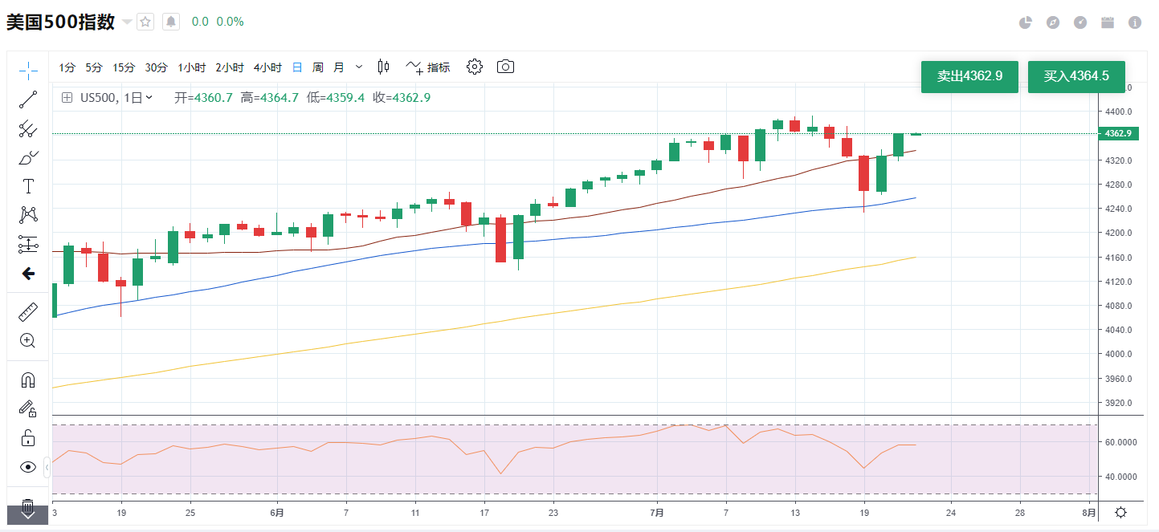Take a chart snapshot with camera icon
The image size is (1159, 532).
505,67
